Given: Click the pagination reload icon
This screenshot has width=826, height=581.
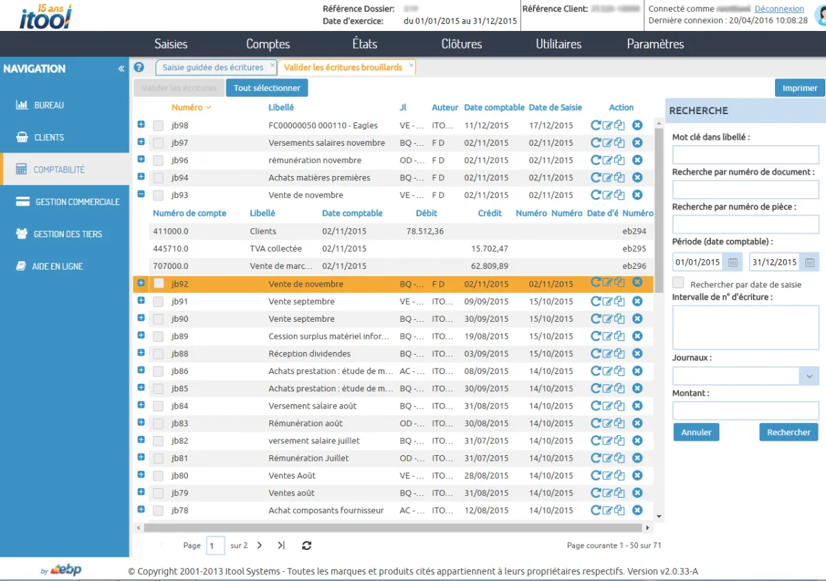Looking at the screenshot, I should click(307, 545).
